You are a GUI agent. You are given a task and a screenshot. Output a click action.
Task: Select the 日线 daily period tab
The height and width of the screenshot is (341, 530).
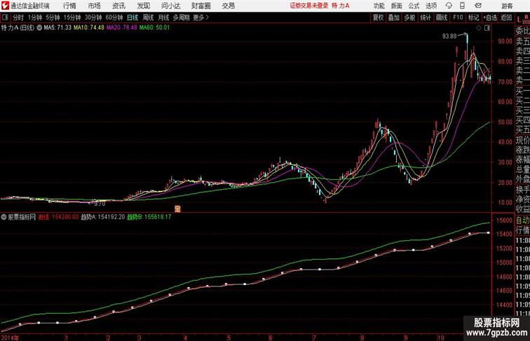132,18
